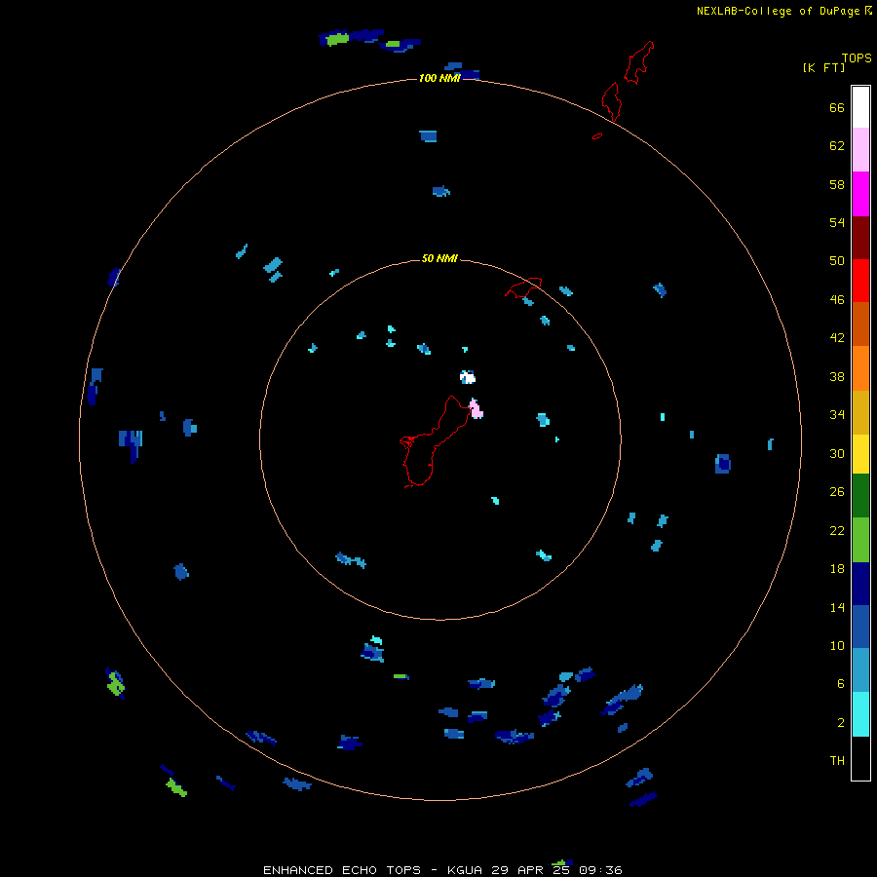Select the dark red legend swatch
The image size is (877, 877).
coord(860,238)
